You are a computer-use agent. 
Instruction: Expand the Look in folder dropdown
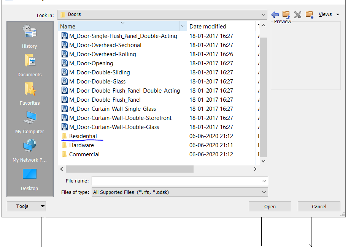264,15
